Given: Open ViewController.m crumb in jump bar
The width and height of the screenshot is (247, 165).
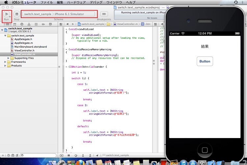Looking at the screenshot, I should click(126, 24).
